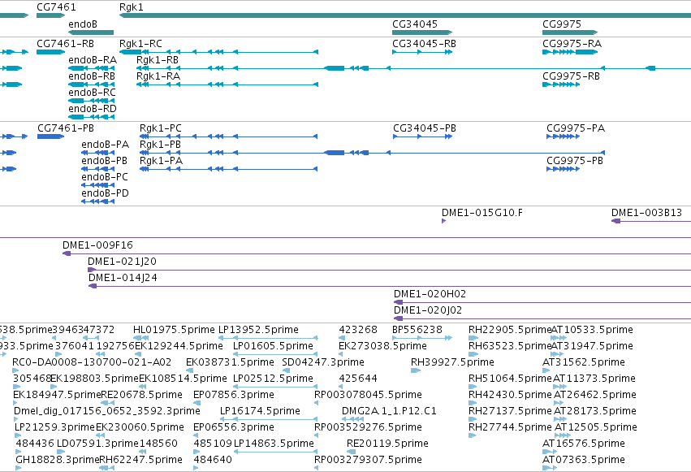This screenshot has width=691, height=472.
Task: Select EST RP003078045.5prime
Action: click(x=368, y=396)
